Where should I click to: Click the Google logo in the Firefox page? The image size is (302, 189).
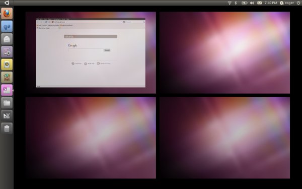point(72,45)
